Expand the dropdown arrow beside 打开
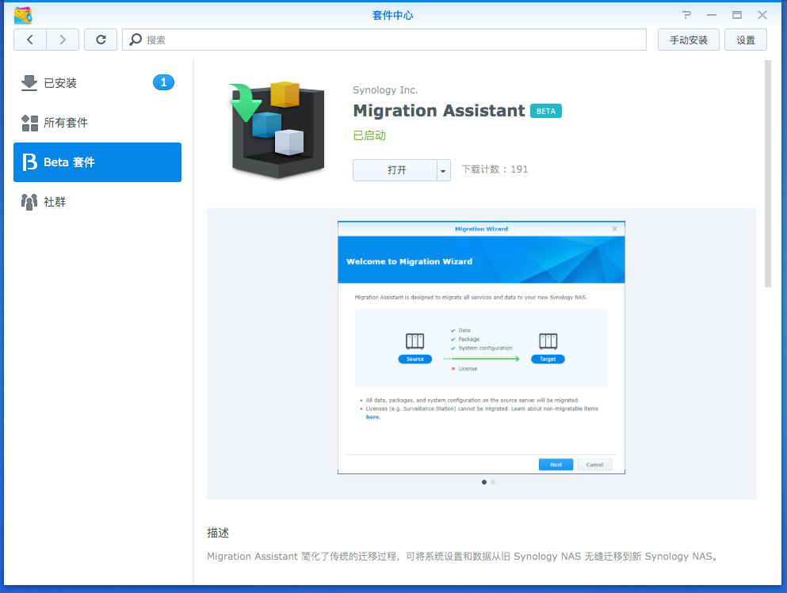This screenshot has height=593, width=787. click(443, 170)
